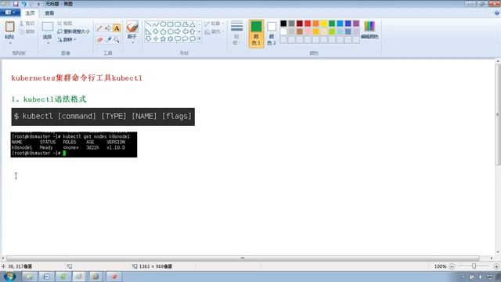Open the quick access toolbar customize arrow
The height and width of the screenshot is (282, 501).
(x=38, y=4)
